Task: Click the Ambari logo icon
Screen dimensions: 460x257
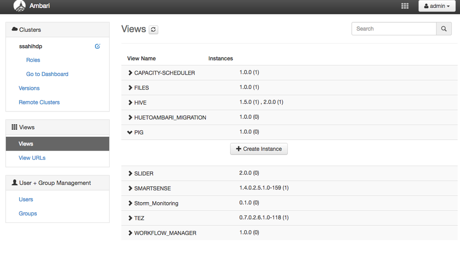Action: (x=20, y=6)
